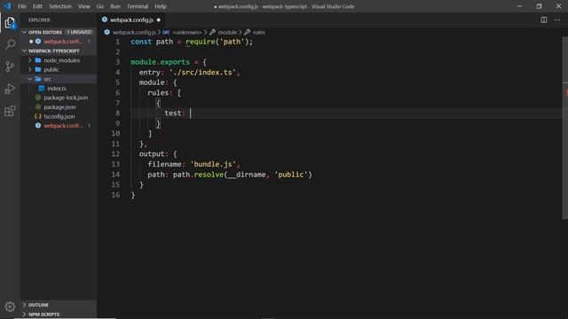Open the Source Control view
This screenshot has width=568, height=319.
tap(10, 66)
